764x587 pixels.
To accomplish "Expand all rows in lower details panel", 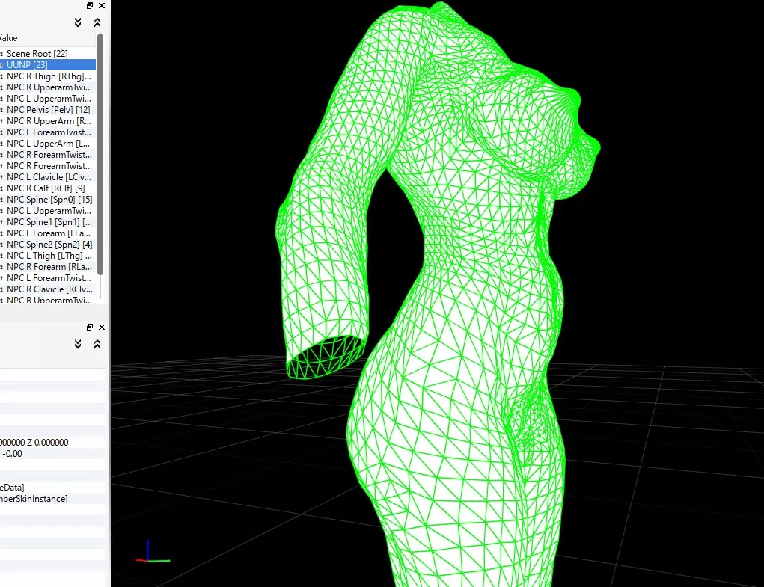I will (78, 345).
